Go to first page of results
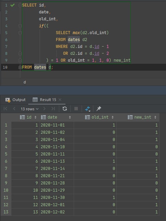The height and width of the screenshot is (221, 166). click(6, 109)
